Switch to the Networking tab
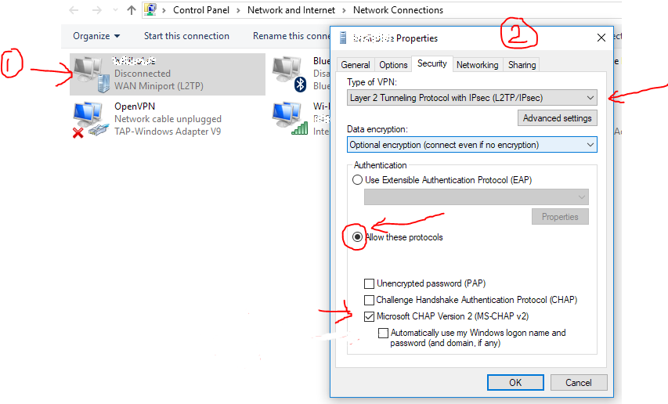The width and height of the screenshot is (668, 404). click(477, 65)
